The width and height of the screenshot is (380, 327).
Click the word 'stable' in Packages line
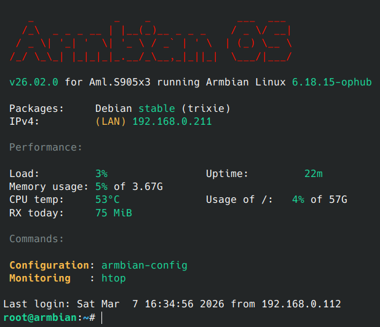click(x=157, y=109)
